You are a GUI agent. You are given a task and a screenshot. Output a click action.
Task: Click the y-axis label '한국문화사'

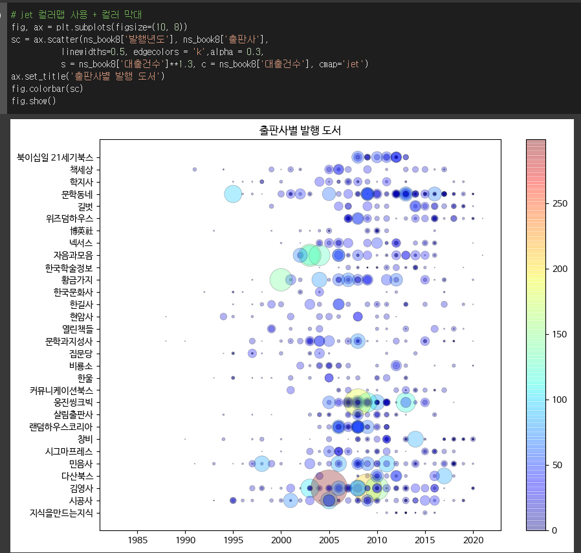click(73, 292)
